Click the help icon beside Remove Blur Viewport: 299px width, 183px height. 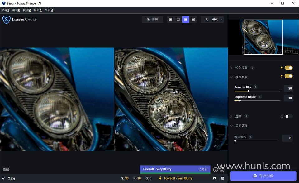point(255,87)
